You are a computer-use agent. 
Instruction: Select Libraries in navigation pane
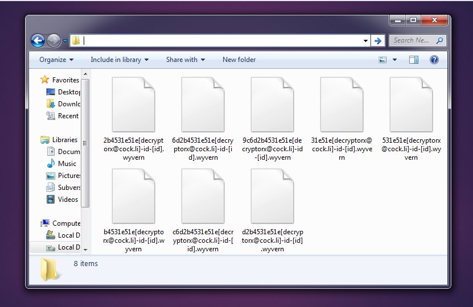click(59, 140)
